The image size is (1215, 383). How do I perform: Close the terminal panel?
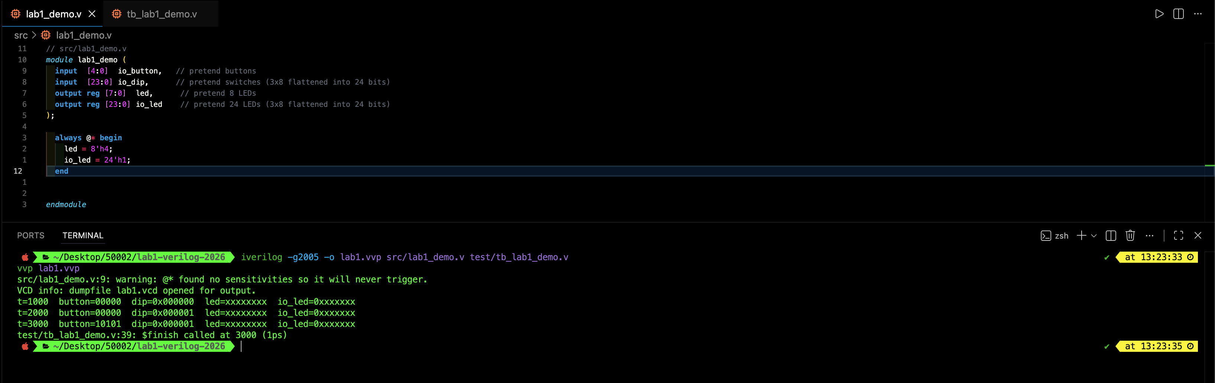[x=1198, y=236]
